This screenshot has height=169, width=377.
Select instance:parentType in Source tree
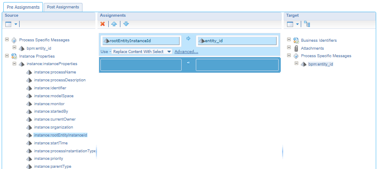tap(52, 166)
